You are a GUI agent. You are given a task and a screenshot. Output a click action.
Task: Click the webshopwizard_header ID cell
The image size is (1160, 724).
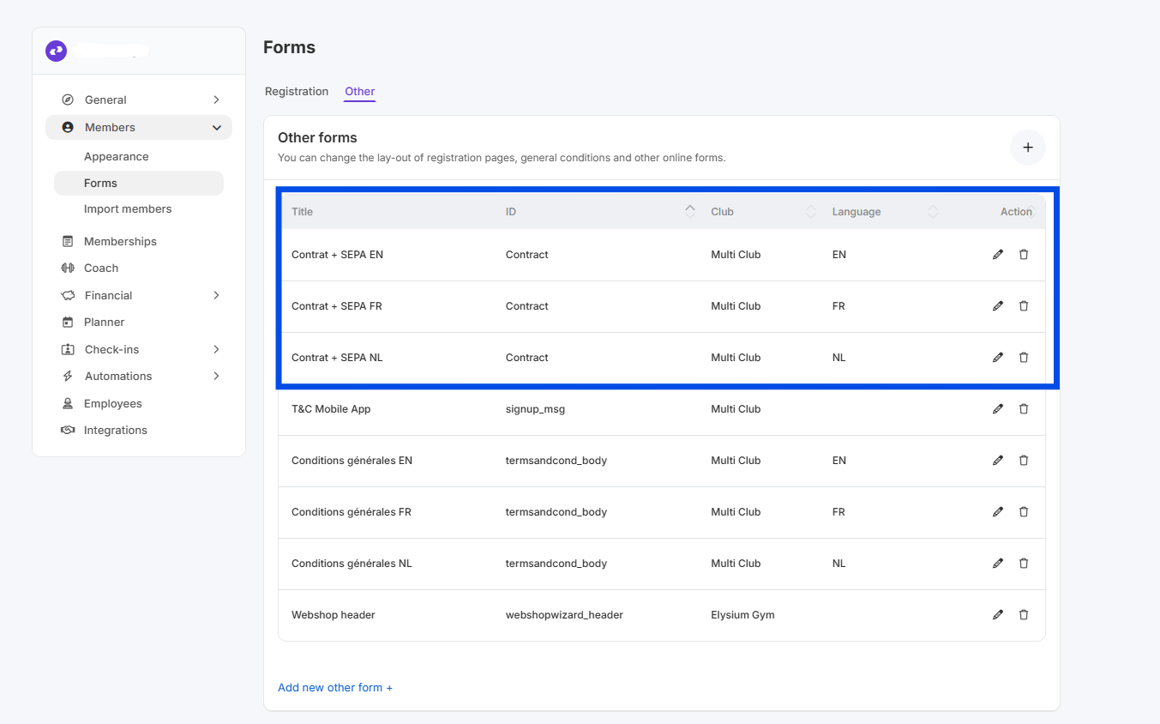tap(564, 615)
